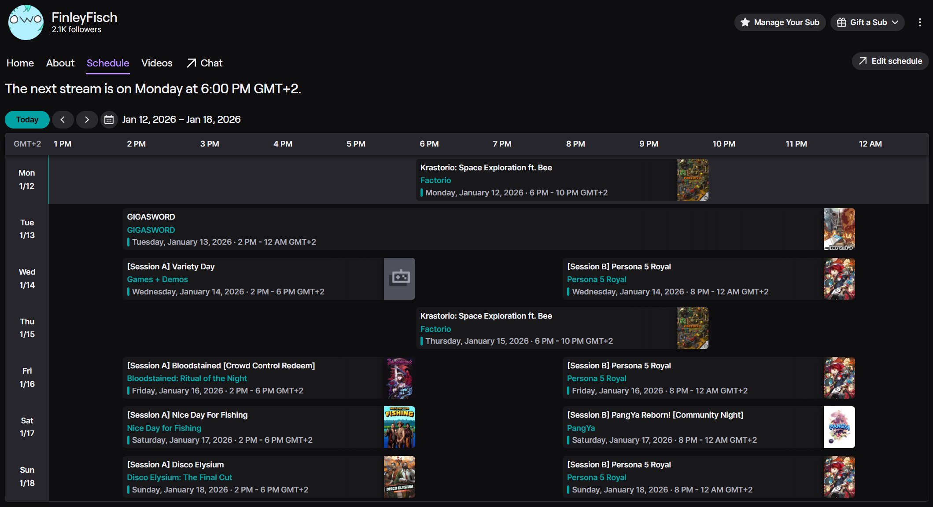Click the Manage Your Sub button
This screenshot has width=933, height=507.
click(780, 22)
